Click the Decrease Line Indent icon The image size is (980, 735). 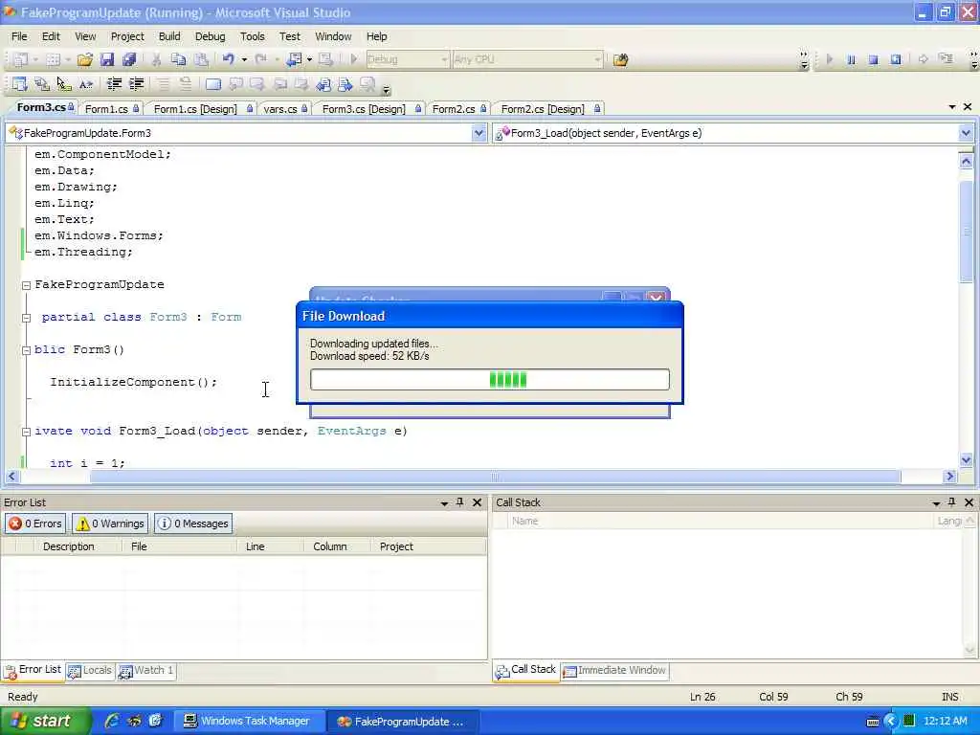[x=114, y=84]
